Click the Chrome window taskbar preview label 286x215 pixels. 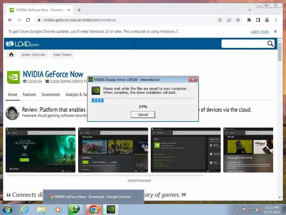[92, 197]
